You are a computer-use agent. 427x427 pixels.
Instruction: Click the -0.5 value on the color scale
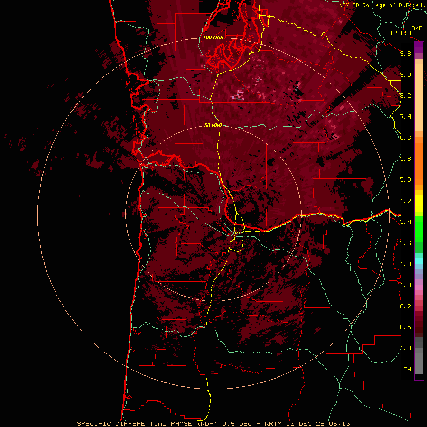tap(404, 327)
